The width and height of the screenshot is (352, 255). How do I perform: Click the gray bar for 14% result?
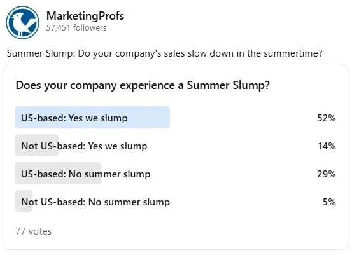37,146
